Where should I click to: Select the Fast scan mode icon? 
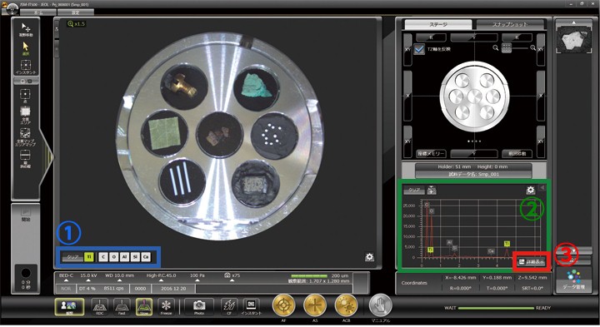point(122,306)
